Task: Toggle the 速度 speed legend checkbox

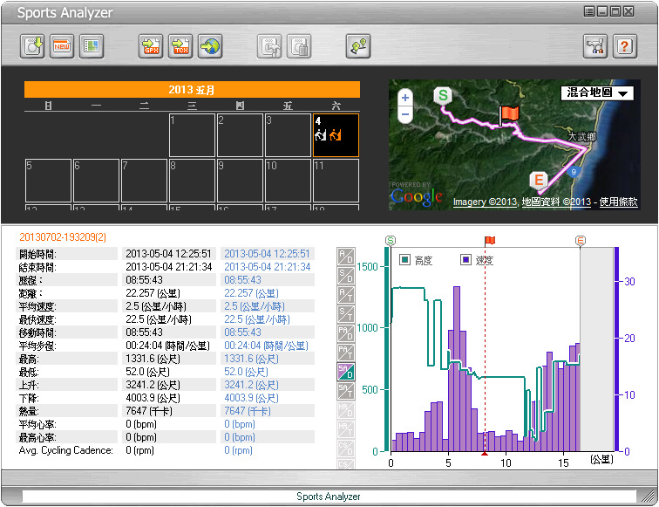Action: [x=465, y=260]
